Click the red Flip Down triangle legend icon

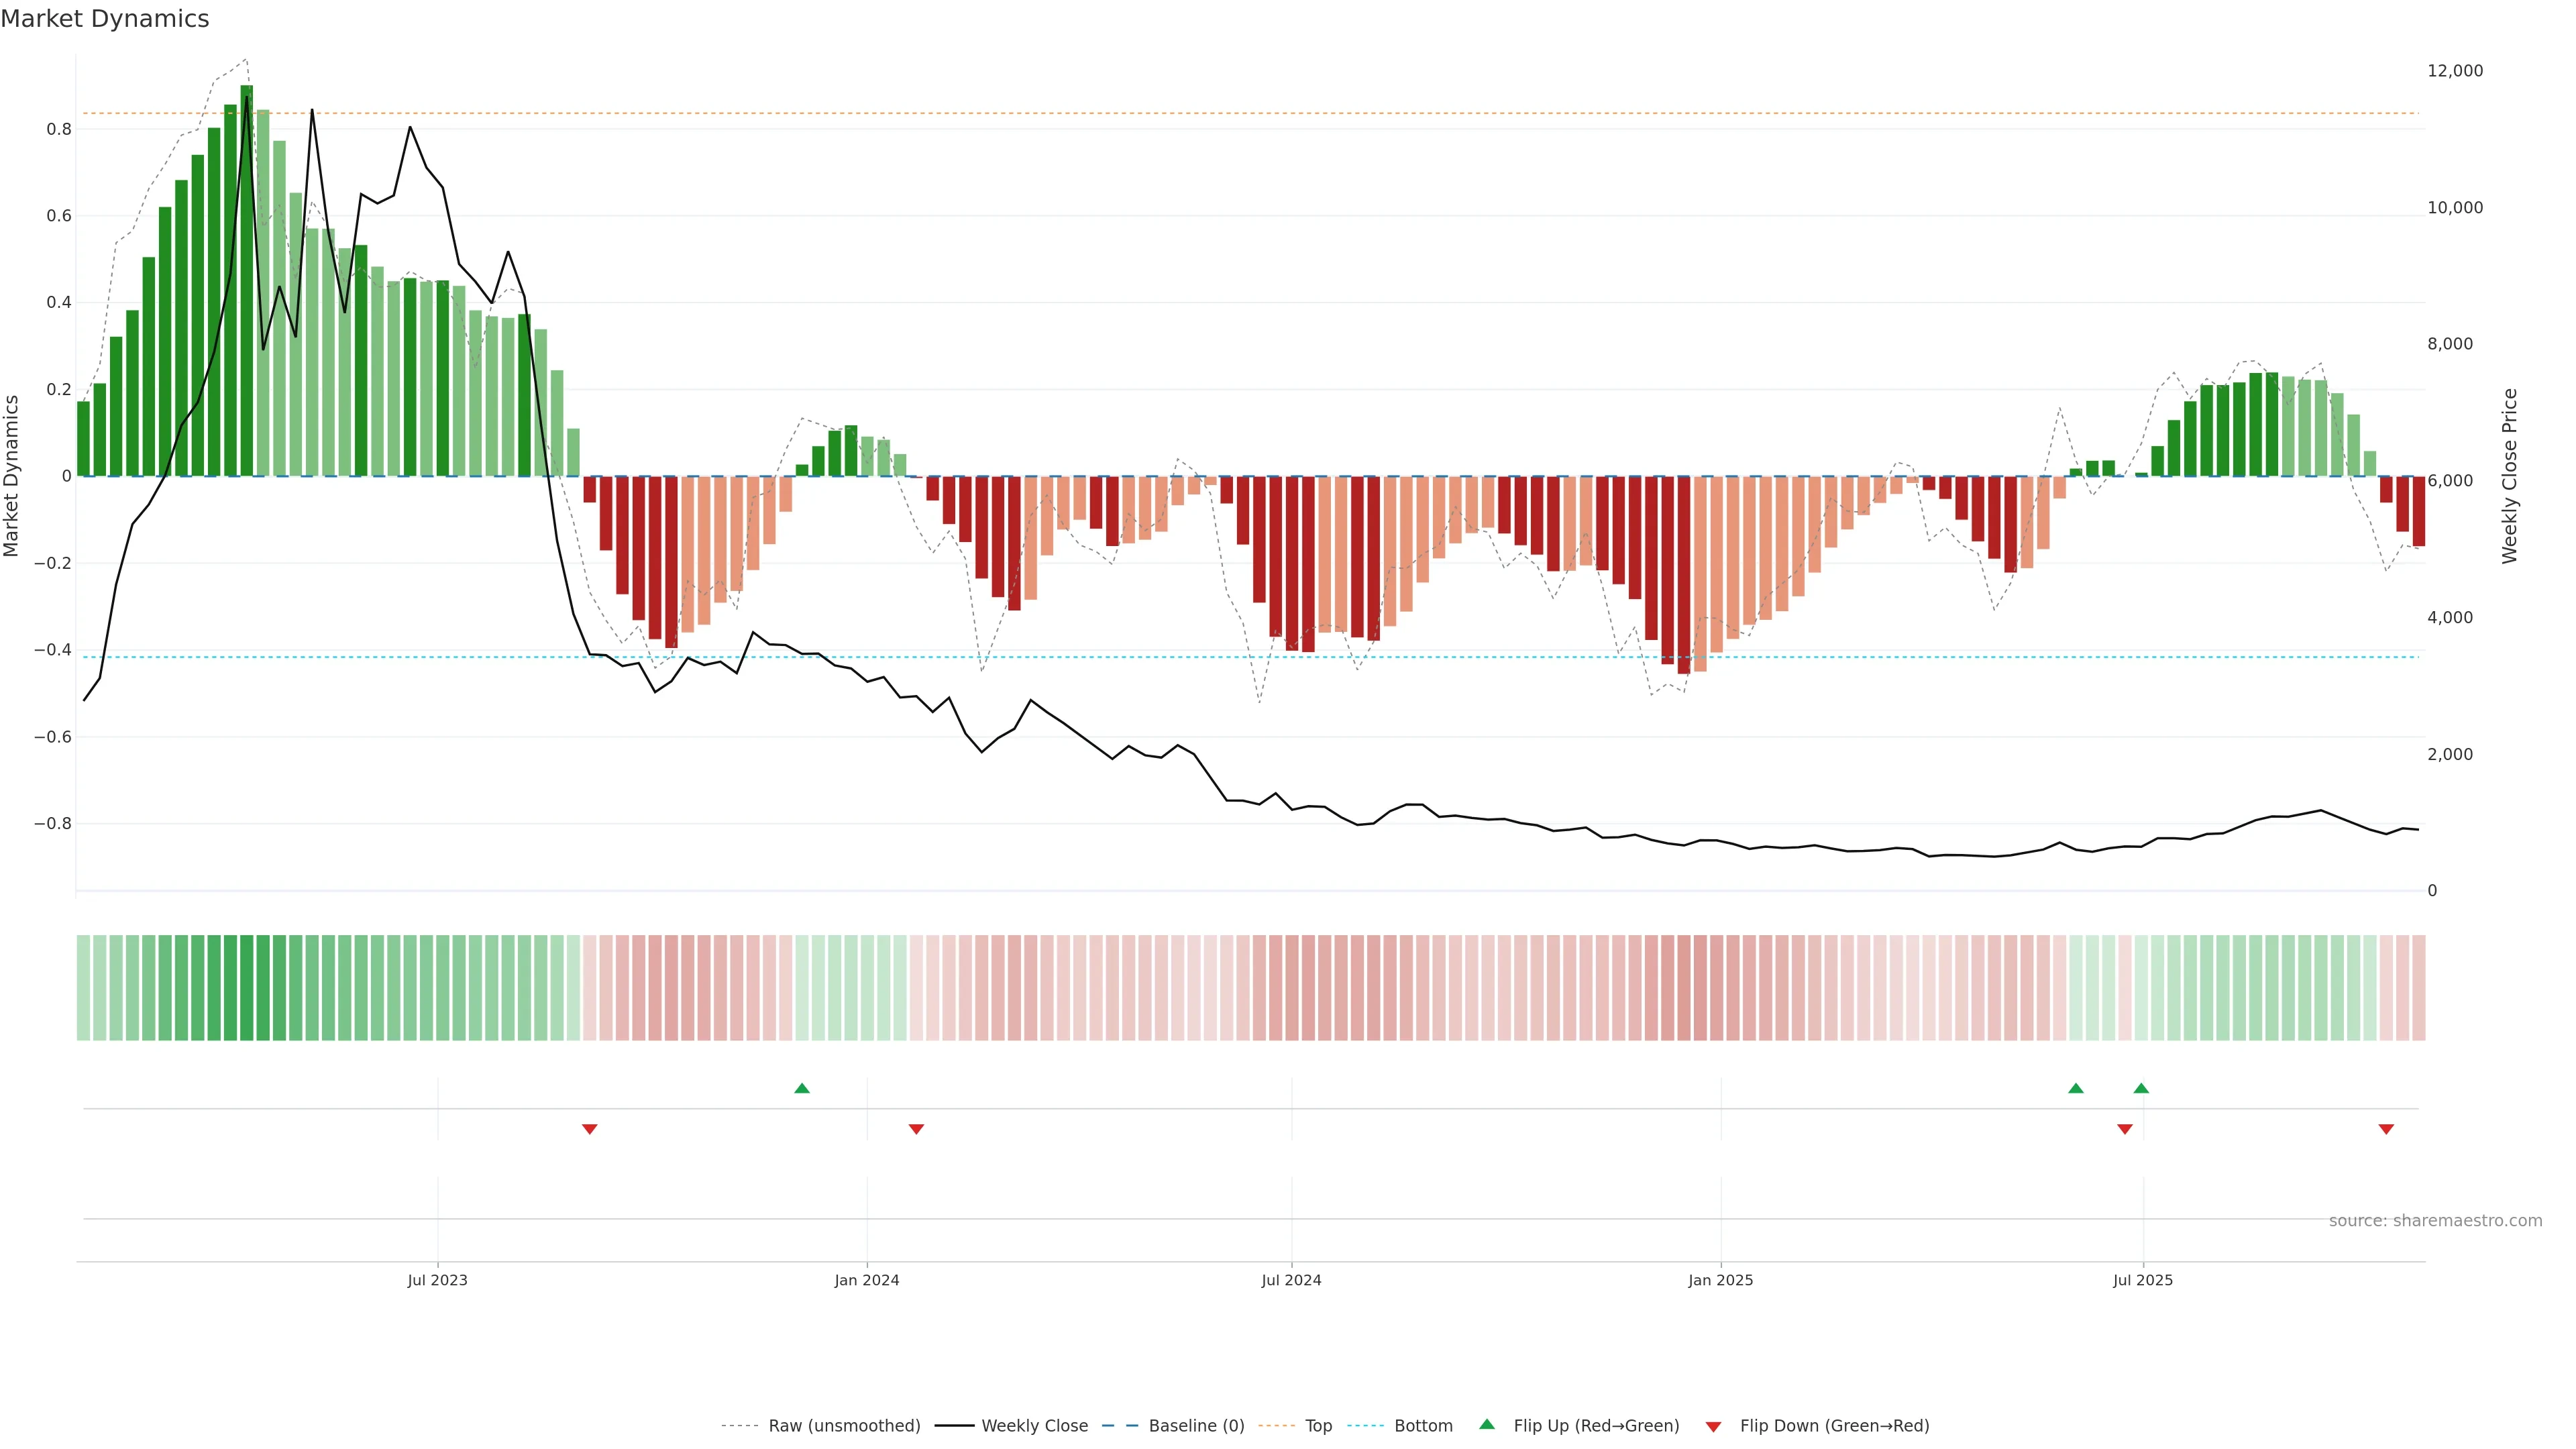1713,1426
